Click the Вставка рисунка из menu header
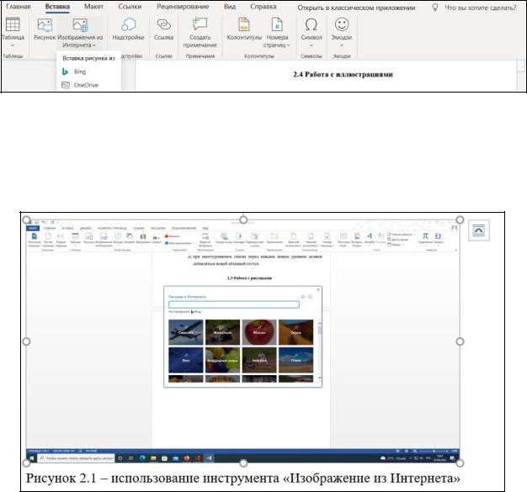 point(88,58)
